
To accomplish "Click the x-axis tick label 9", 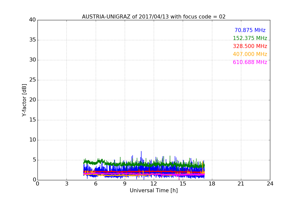I will (125, 184).
